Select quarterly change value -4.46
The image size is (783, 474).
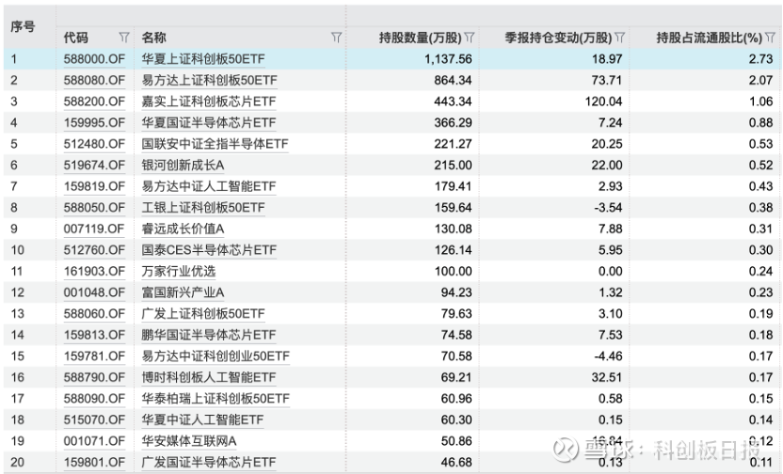[x=608, y=355]
